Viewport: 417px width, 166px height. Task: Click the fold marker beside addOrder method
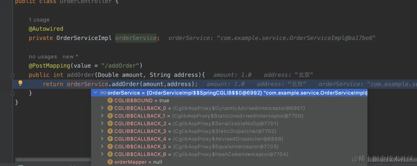point(12,76)
